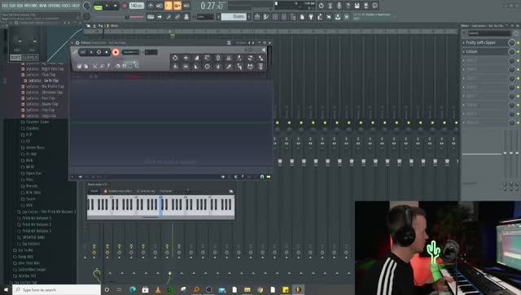The width and height of the screenshot is (521, 295).
Task: Open the Gnome Bass folder
Action: [x=35, y=148]
